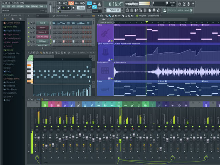Toggle the recording countdown button
This screenshot has width=220, height=165.
[71, 3]
